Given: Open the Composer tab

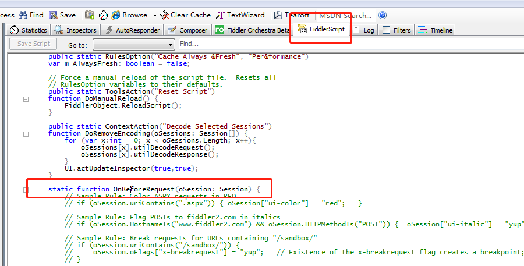Looking at the screenshot, I should coord(187,30).
